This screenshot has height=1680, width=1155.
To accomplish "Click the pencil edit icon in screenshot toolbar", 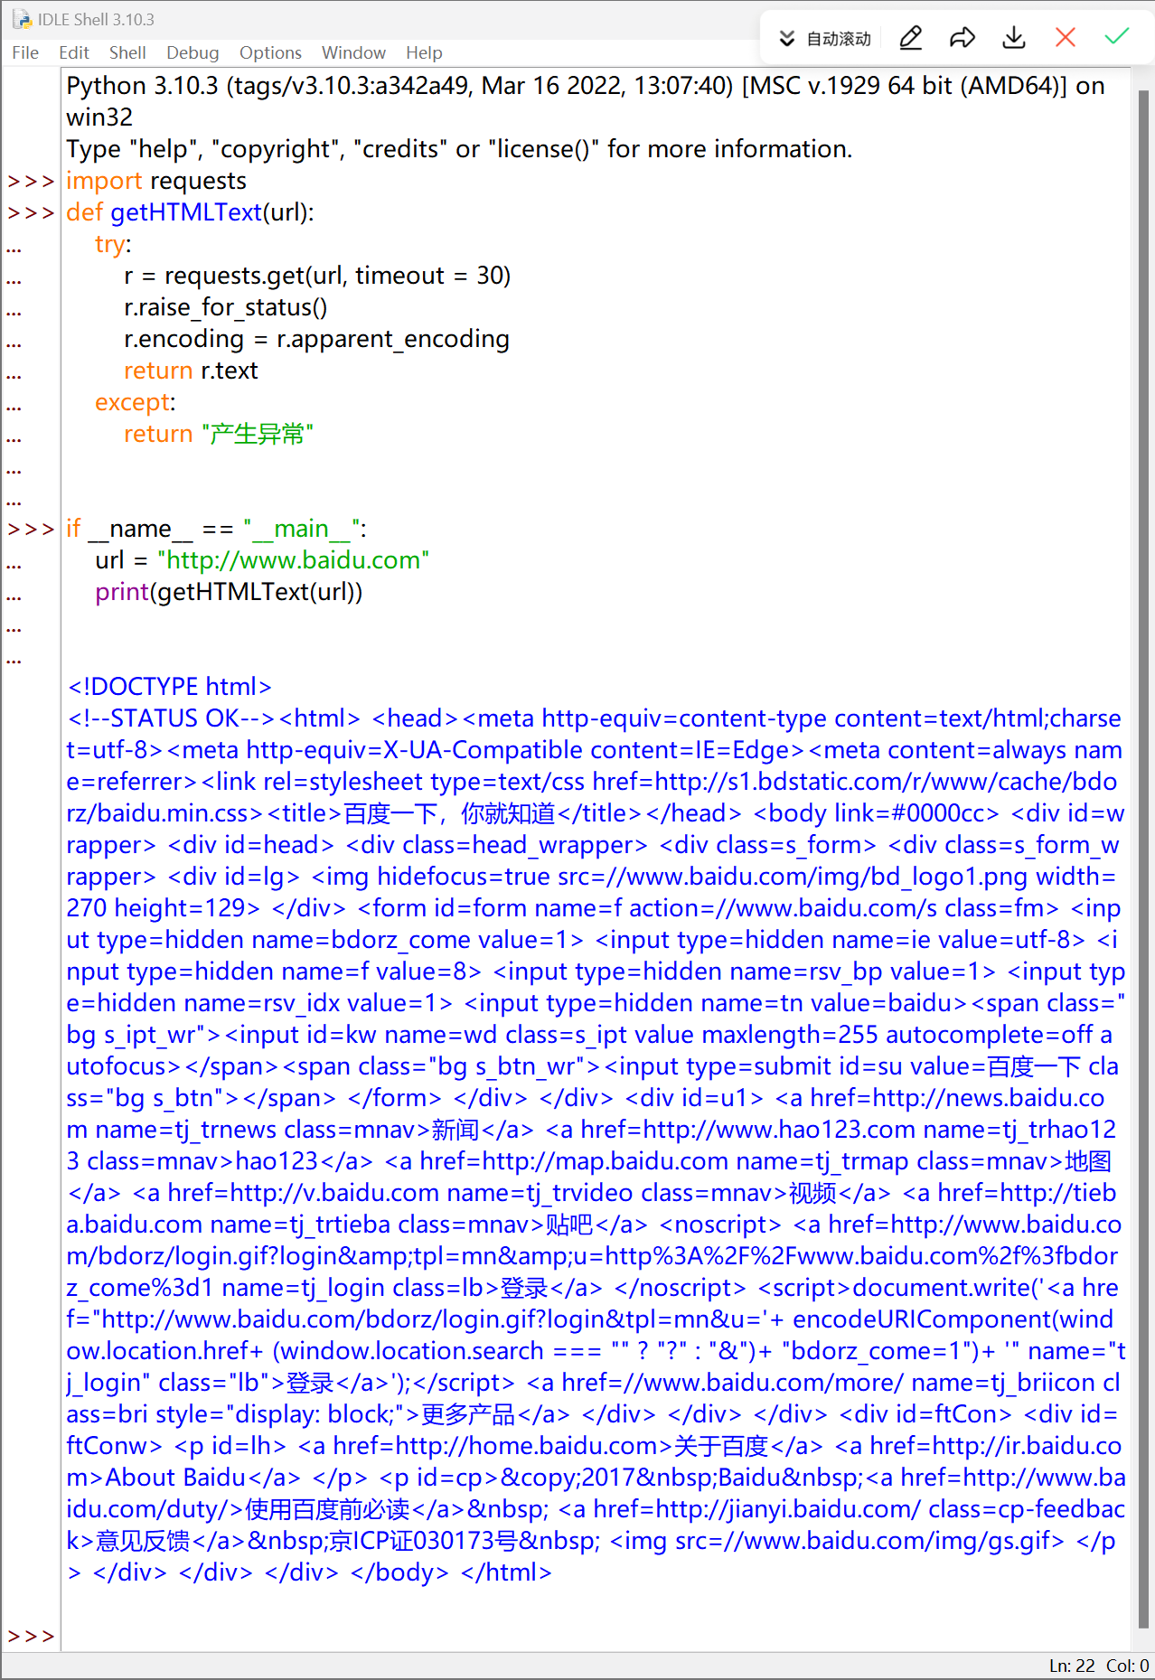I will (x=911, y=38).
